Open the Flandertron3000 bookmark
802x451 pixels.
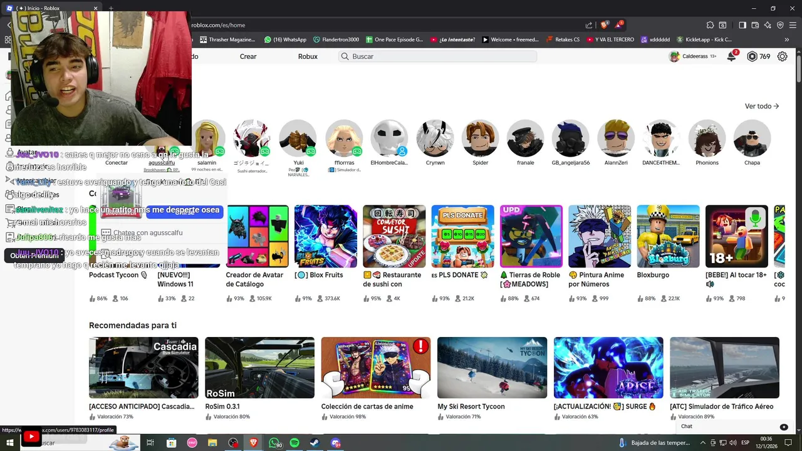pos(336,39)
